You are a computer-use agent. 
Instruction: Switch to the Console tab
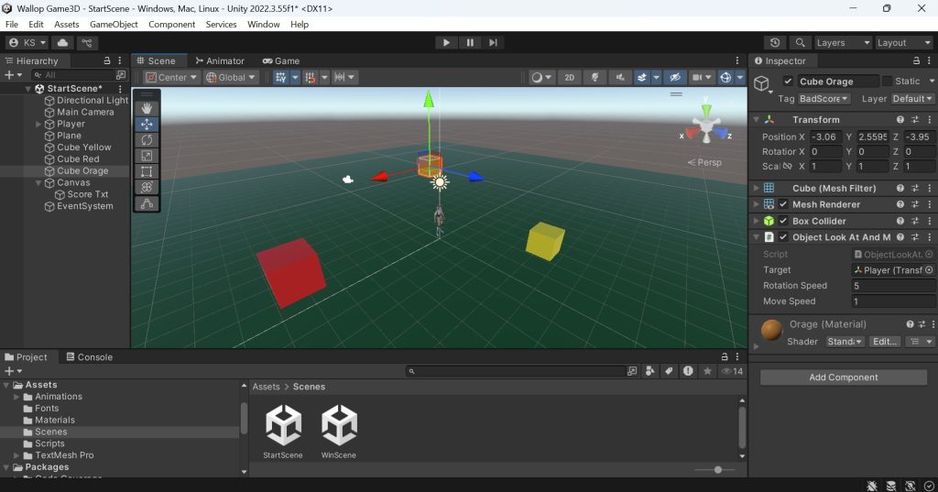point(89,356)
